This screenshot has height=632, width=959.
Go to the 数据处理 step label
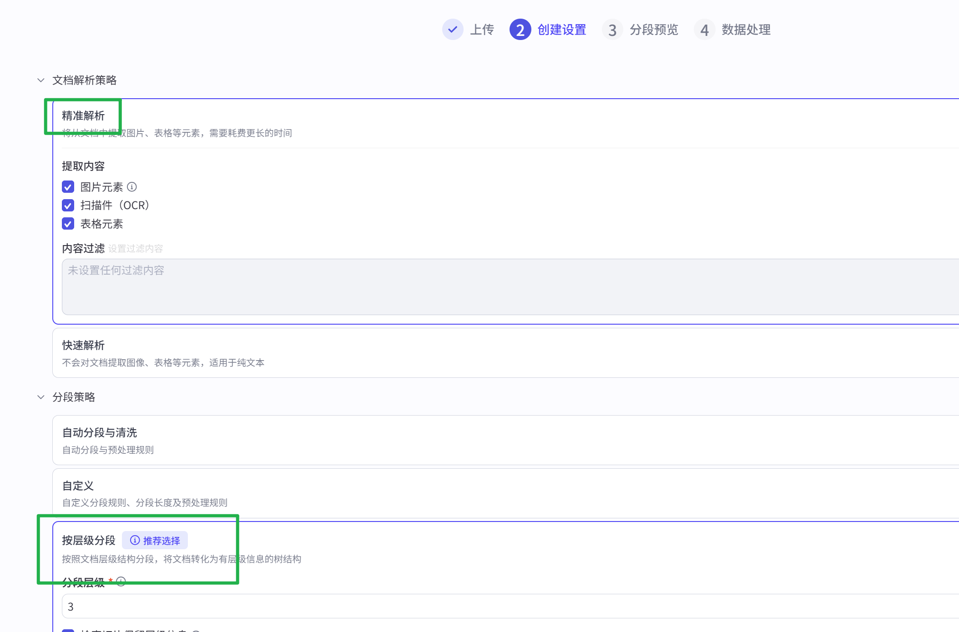(746, 30)
